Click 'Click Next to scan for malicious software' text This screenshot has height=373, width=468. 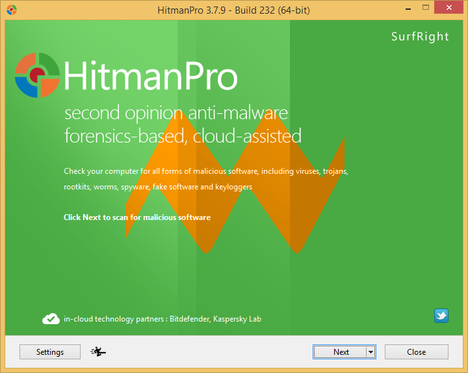click(137, 217)
